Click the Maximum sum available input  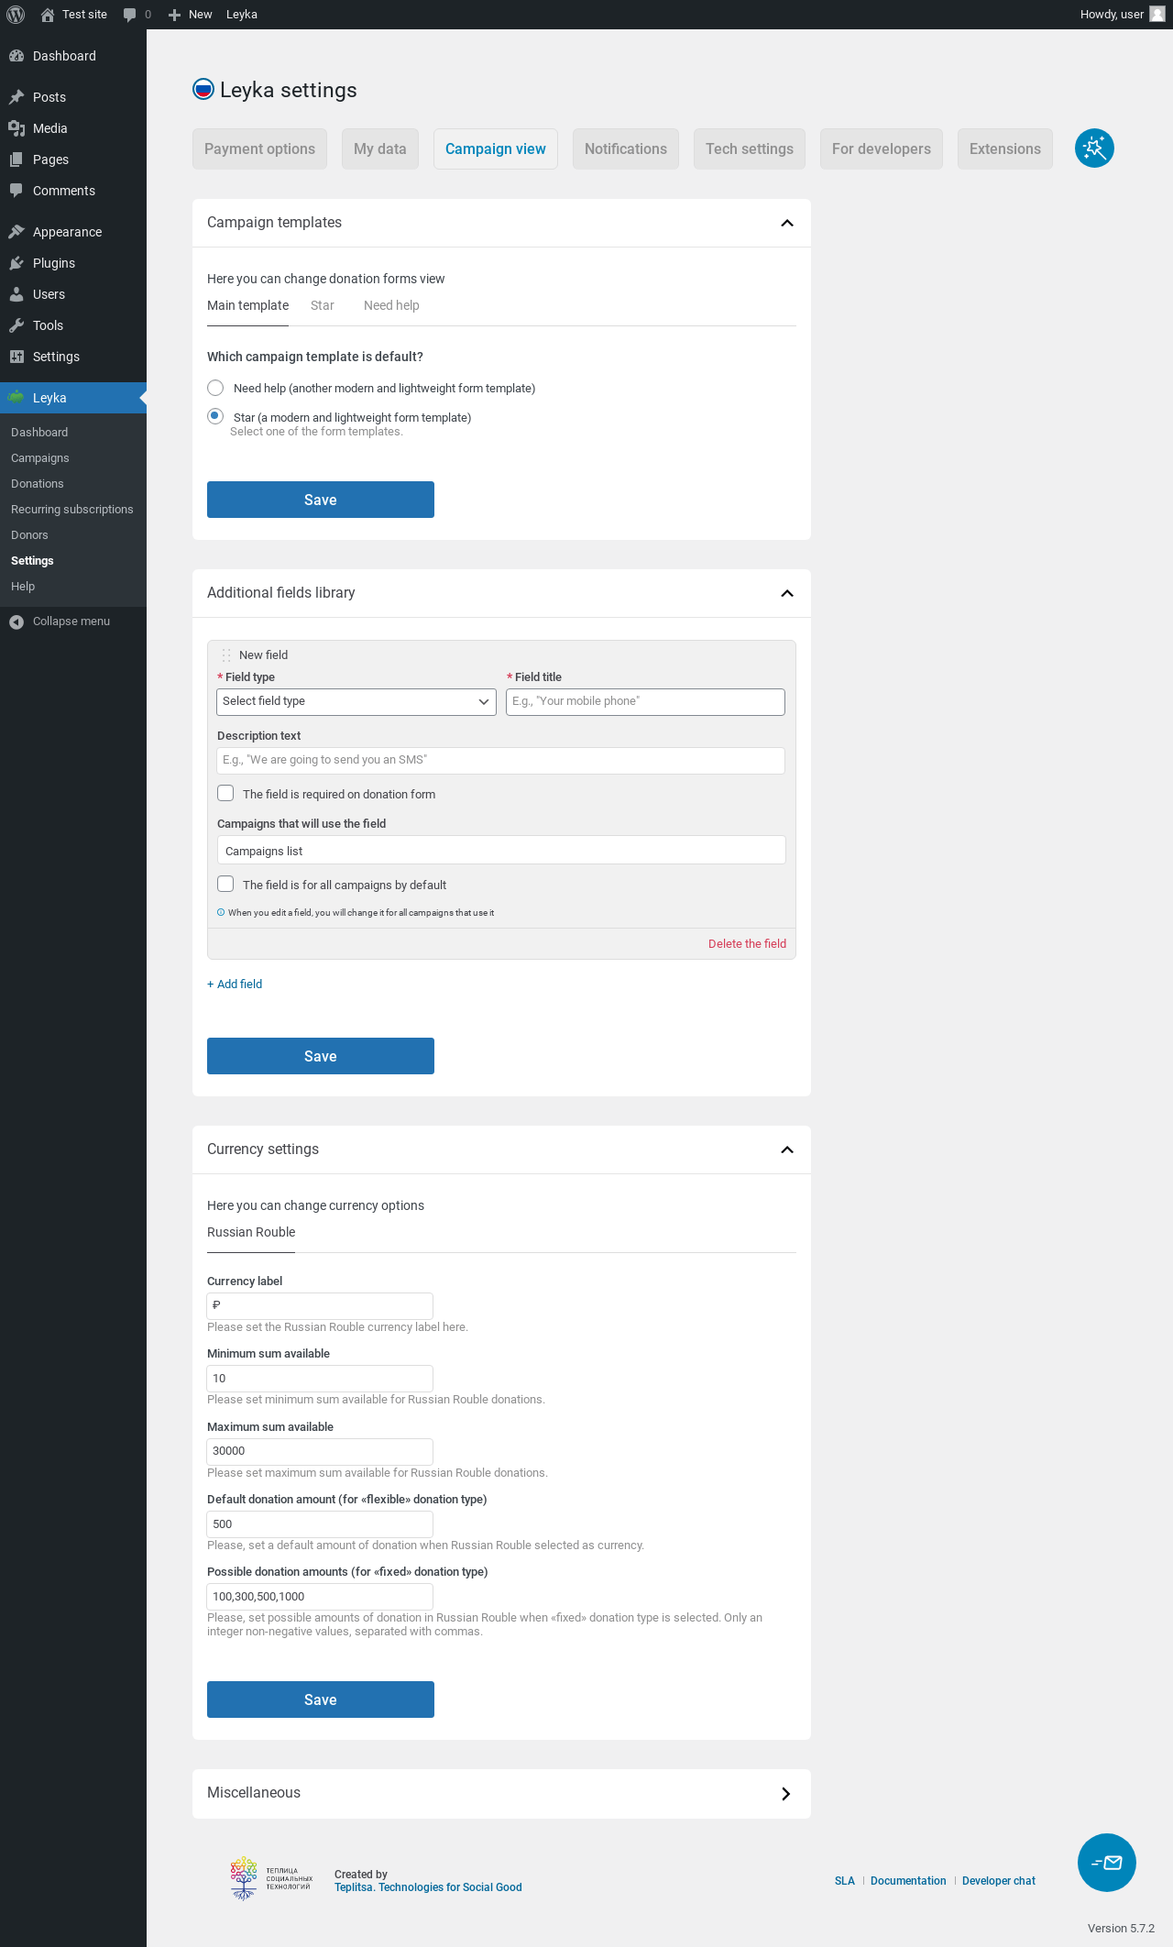pos(319,1451)
